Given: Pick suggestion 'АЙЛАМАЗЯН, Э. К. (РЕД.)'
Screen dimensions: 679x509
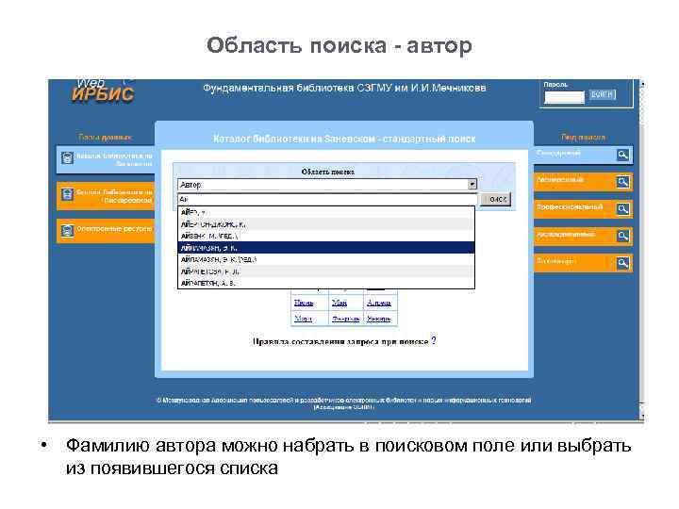Looking at the screenshot, I should pos(326,259).
